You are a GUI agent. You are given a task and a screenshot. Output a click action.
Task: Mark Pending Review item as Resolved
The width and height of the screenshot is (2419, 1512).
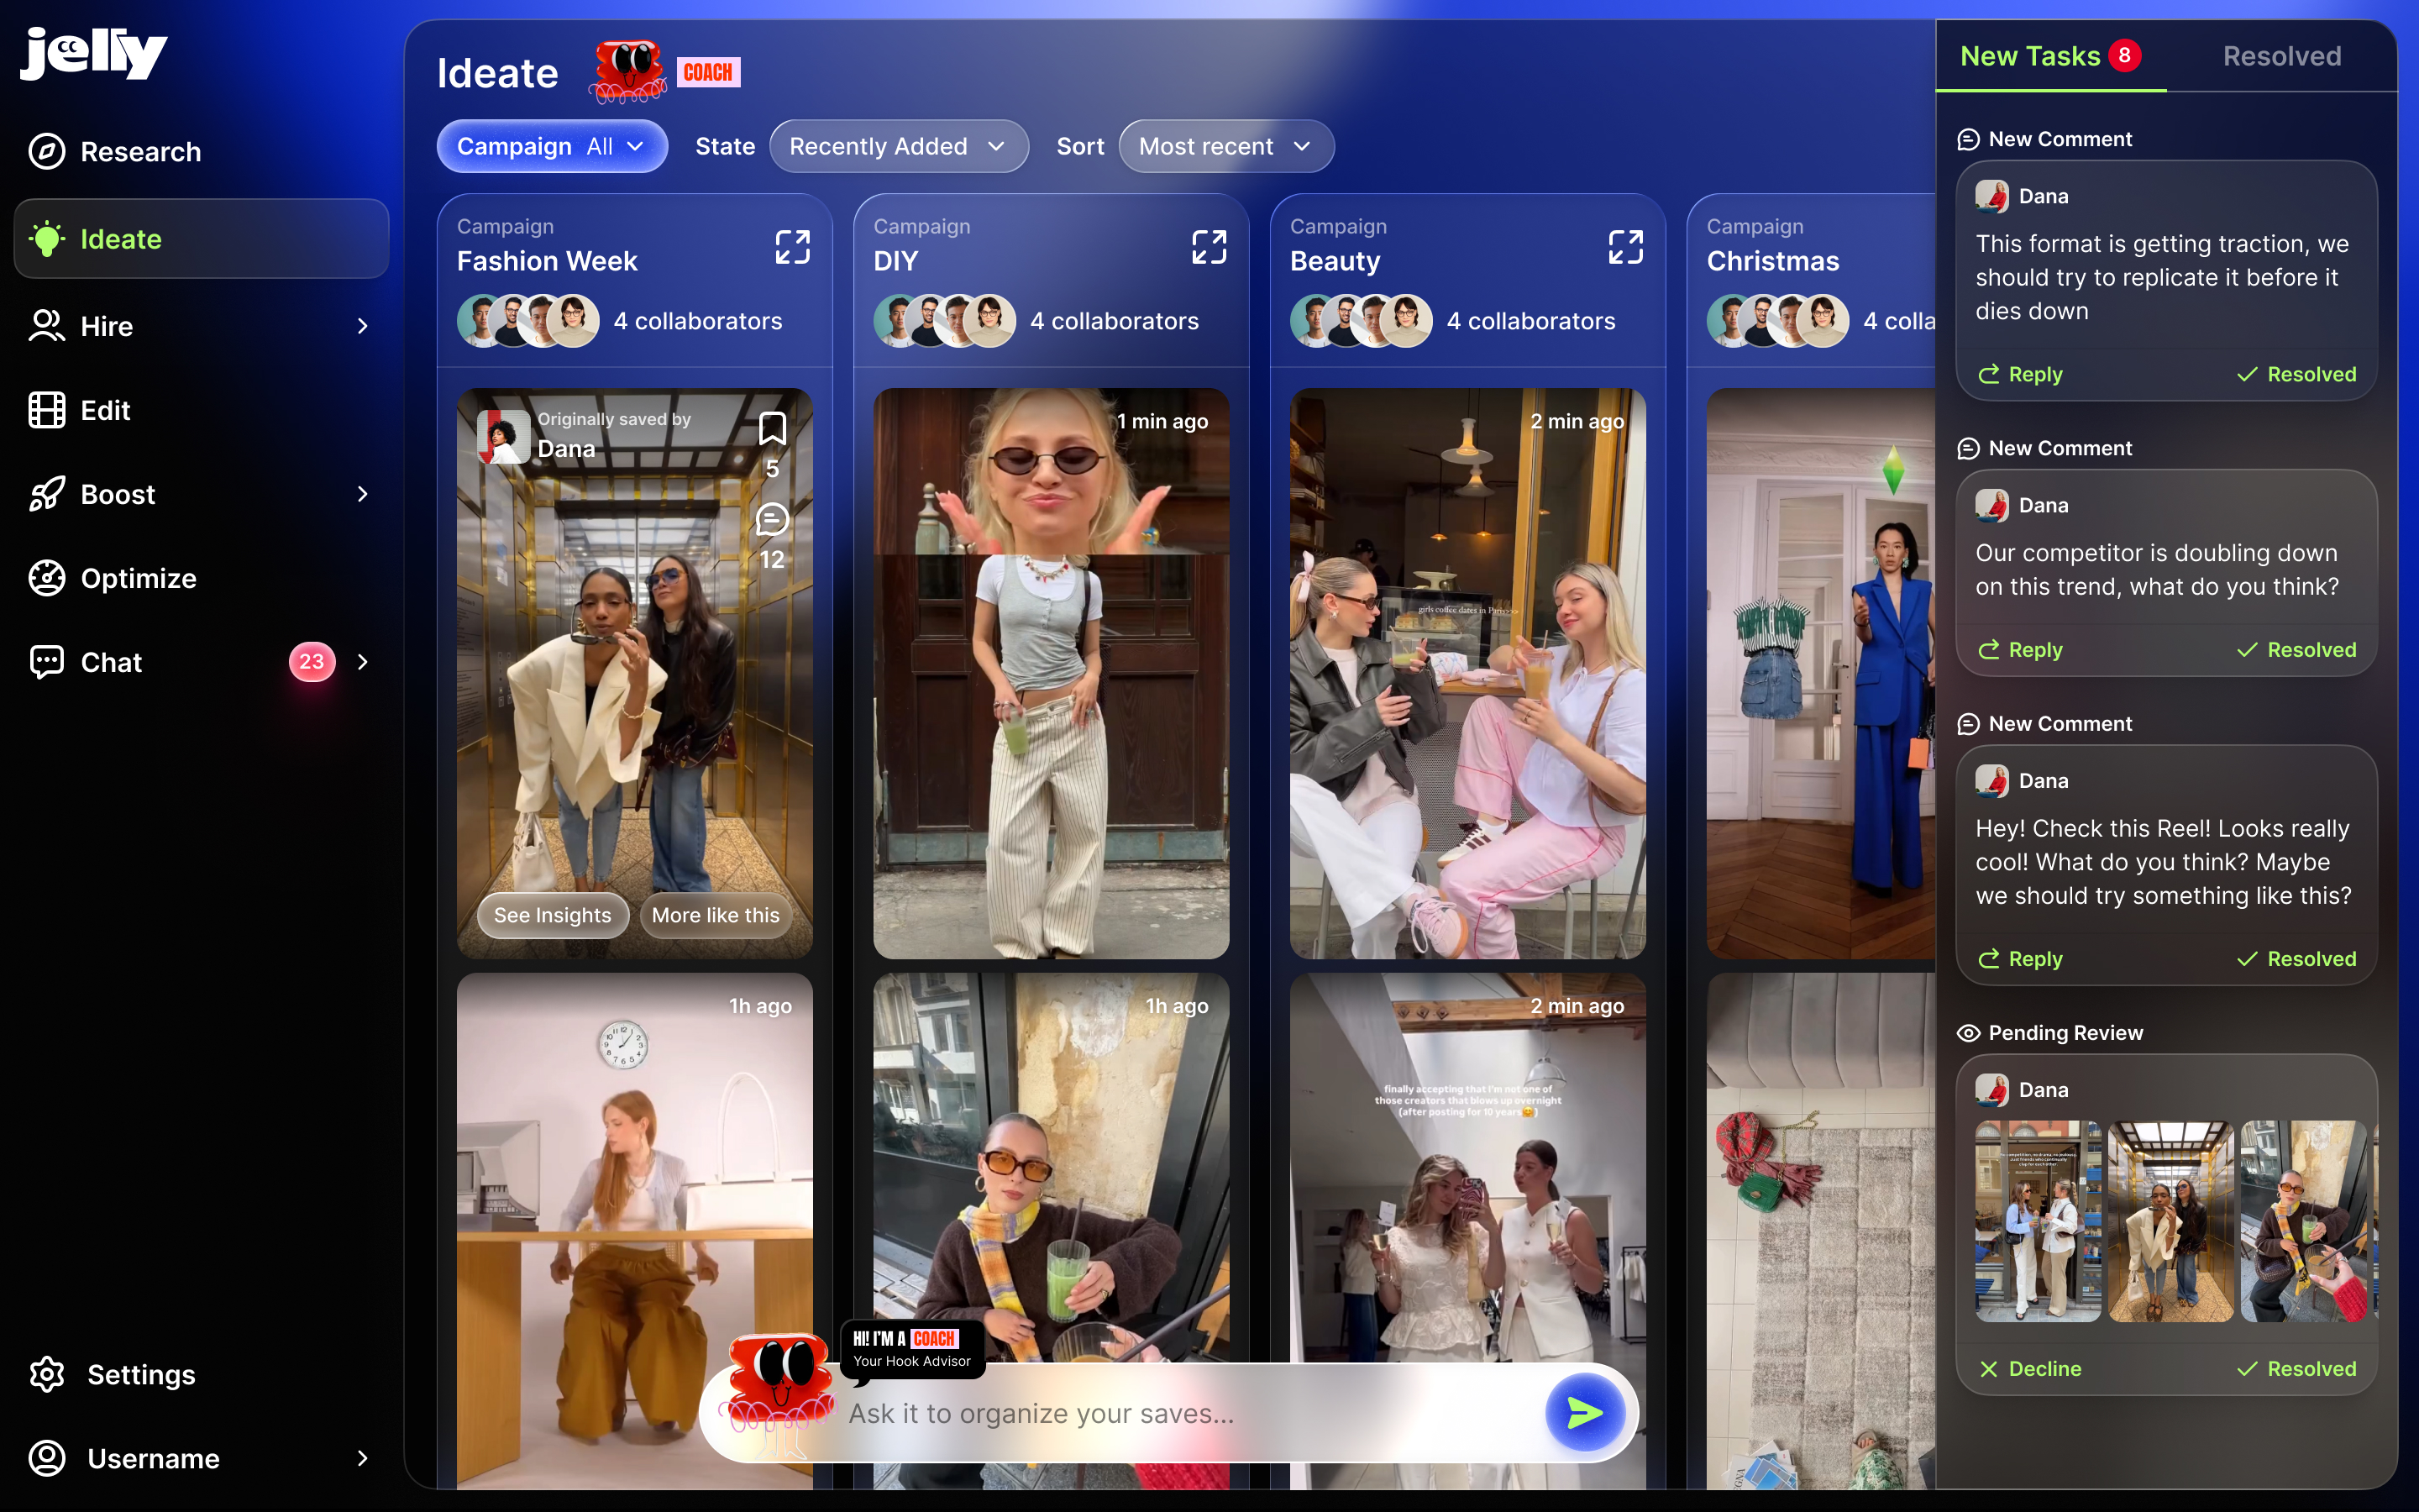click(2296, 1368)
